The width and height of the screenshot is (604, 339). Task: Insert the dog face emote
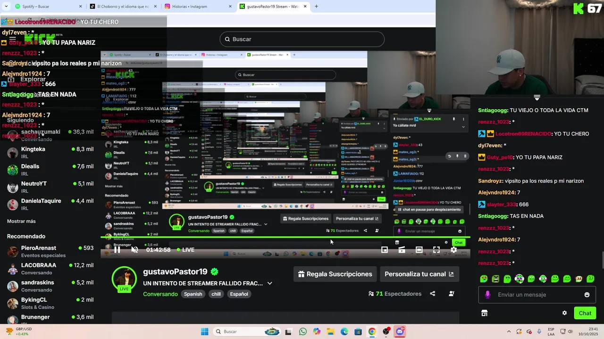(x=579, y=279)
